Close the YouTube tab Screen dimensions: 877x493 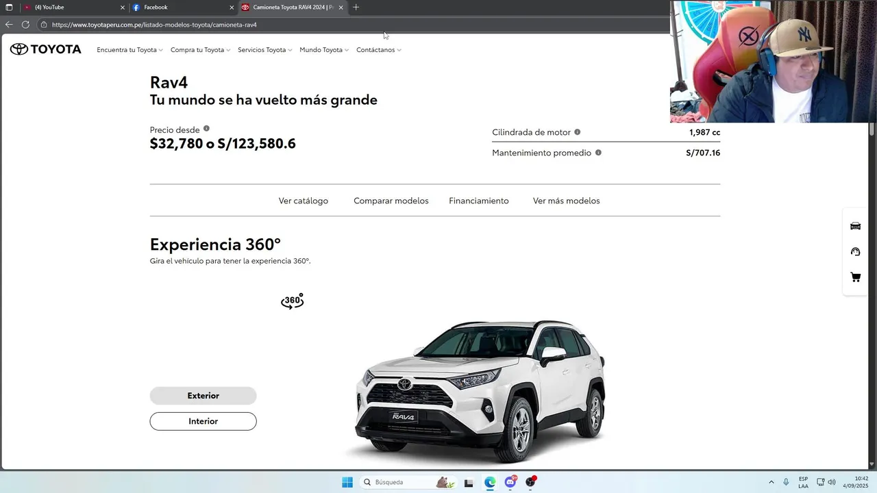pyautogui.click(x=123, y=8)
